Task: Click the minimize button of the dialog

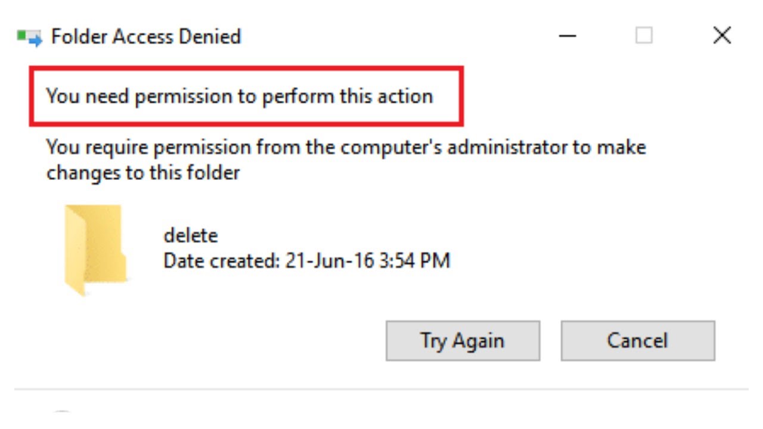Action: point(567,36)
